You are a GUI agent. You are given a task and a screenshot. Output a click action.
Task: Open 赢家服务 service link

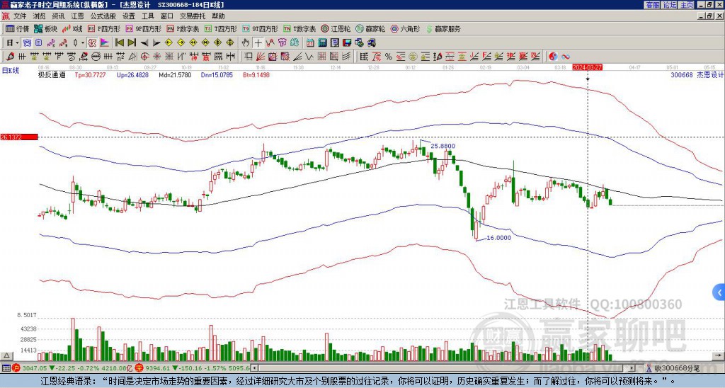pyautogui.click(x=443, y=28)
